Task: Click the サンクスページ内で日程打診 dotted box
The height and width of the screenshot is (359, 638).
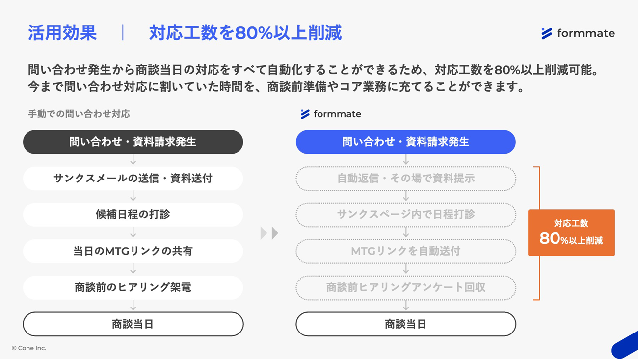Action: 406,215
